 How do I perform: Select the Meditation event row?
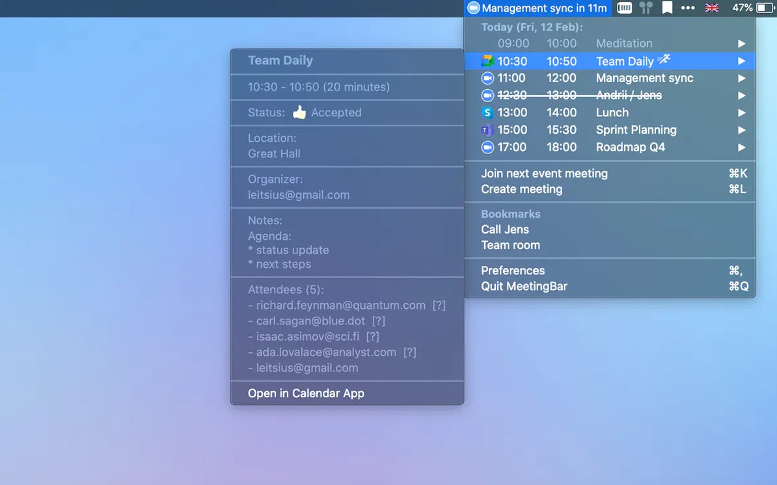coord(610,44)
